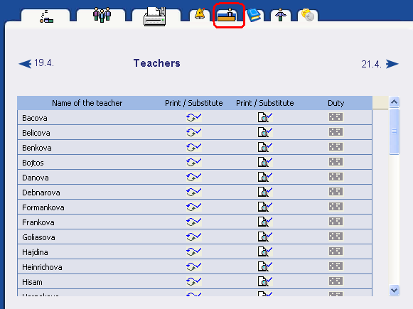Open the blue book tab
This screenshot has width=413, height=309.
coord(253,15)
